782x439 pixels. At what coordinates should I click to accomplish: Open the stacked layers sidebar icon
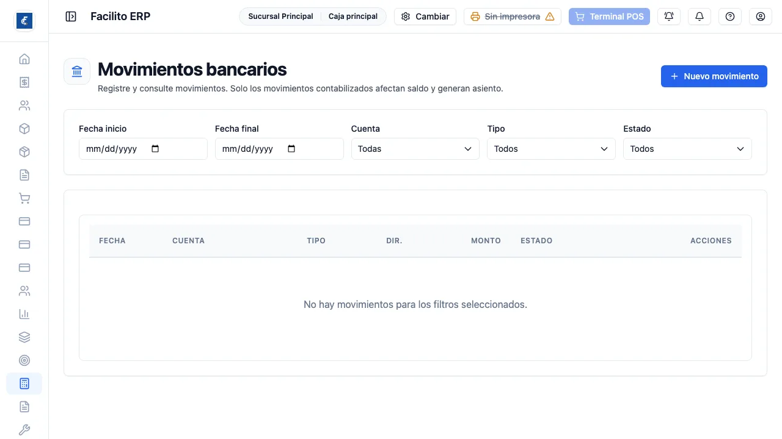tap(24, 337)
